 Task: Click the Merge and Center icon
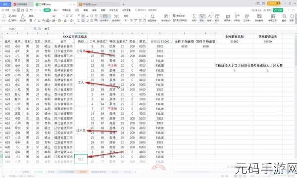(105, 16)
